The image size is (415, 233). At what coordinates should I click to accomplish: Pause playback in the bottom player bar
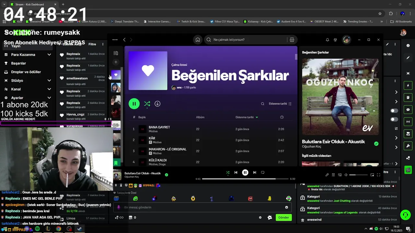(x=245, y=172)
